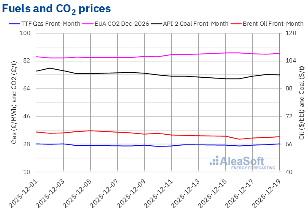Image resolution: width=308 pixels, height=215 pixels.
Task: Click the 46 tick label on left axis
Action: 27,116
